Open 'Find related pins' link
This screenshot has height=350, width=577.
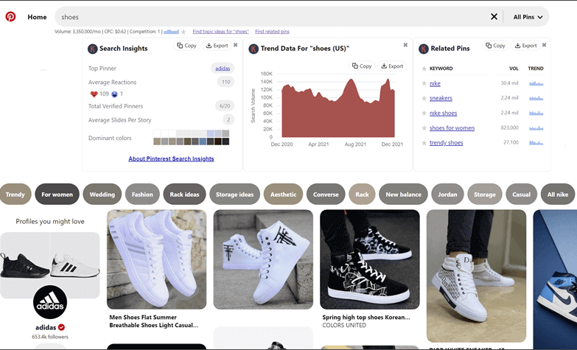click(272, 32)
